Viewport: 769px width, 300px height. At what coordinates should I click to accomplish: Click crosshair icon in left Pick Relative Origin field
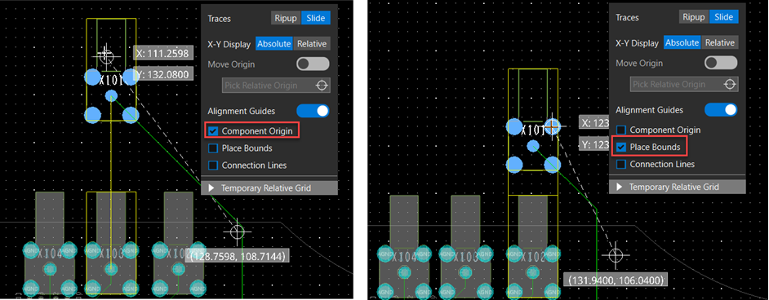tap(322, 85)
